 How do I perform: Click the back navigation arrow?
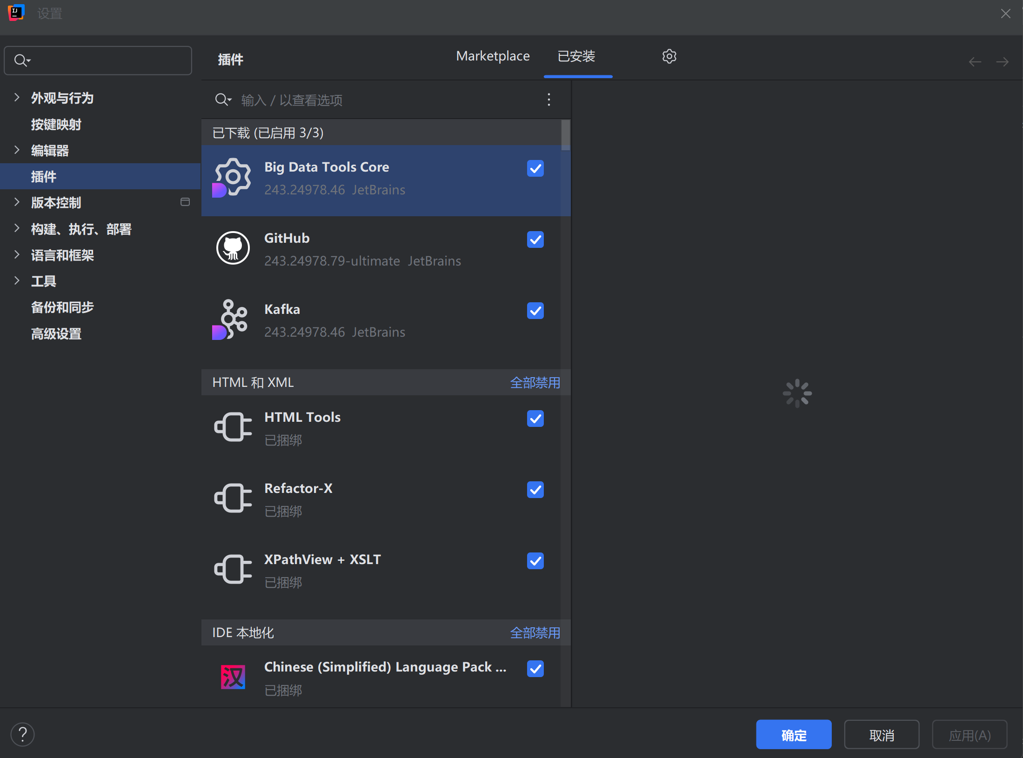975,62
